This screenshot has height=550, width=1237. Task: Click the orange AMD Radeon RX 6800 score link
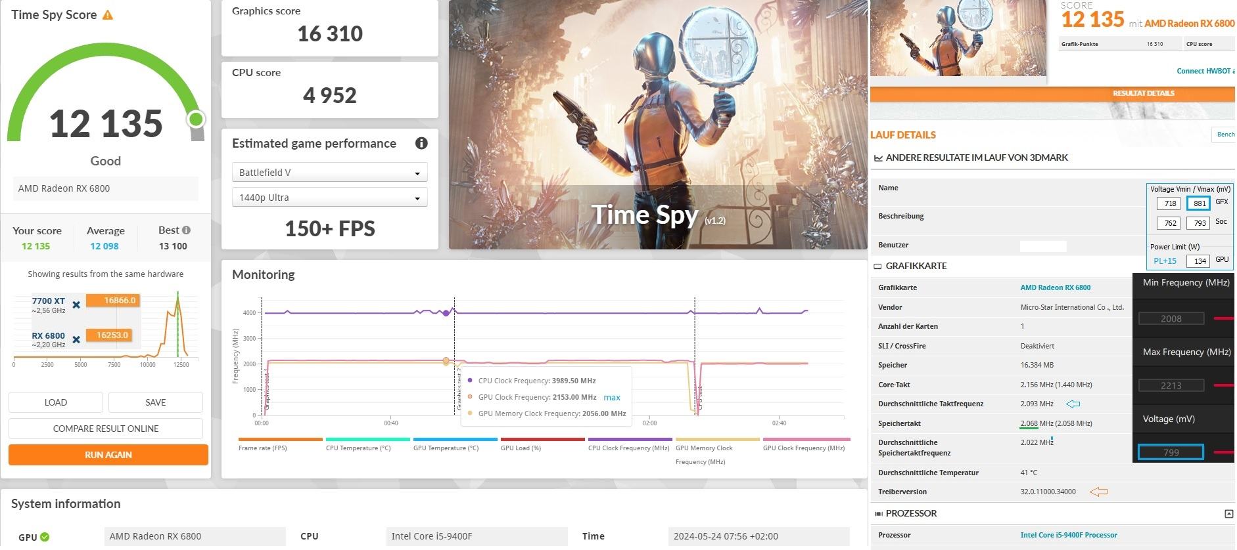tap(1189, 23)
